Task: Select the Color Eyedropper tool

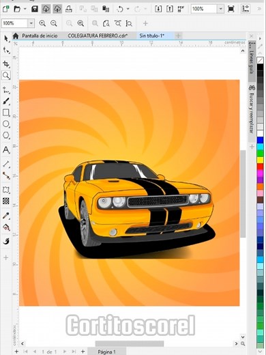Action: [x=6, y=216]
